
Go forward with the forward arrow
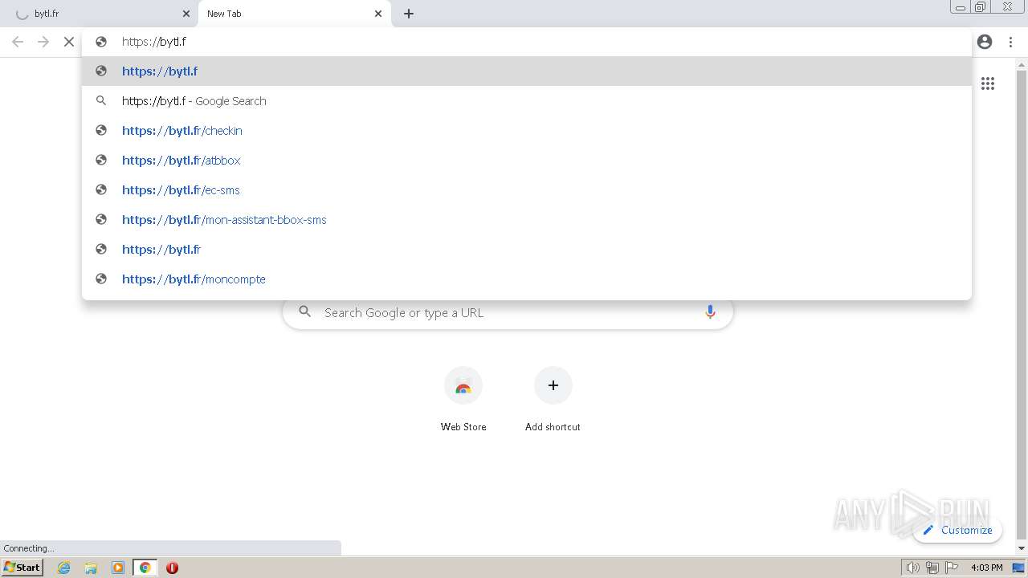coord(43,42)
